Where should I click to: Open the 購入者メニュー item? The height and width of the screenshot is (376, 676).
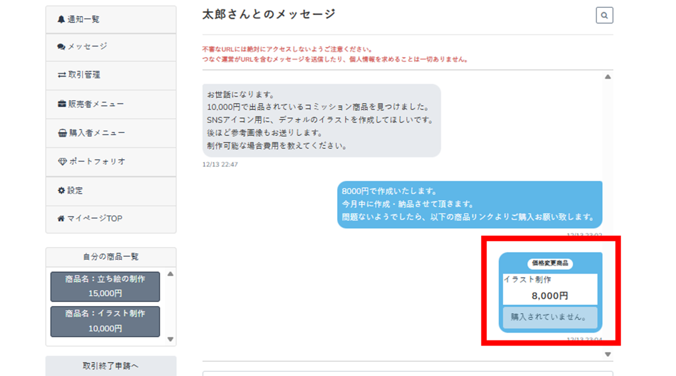[x=111, y=133]
